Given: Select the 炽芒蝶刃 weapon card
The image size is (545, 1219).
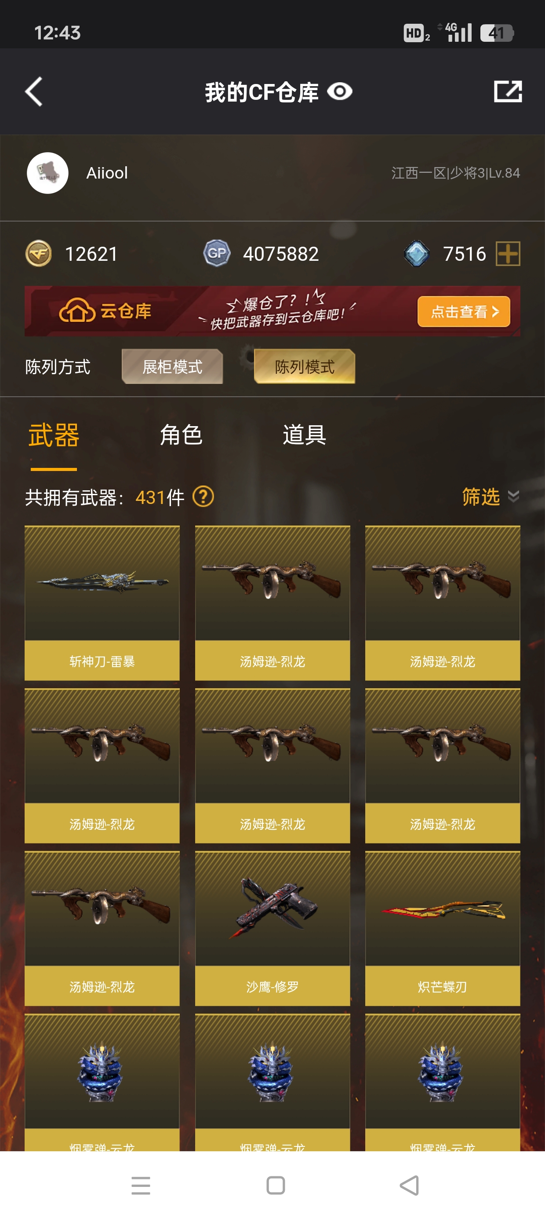Looking at the screenshot, I should click(443, 928).
